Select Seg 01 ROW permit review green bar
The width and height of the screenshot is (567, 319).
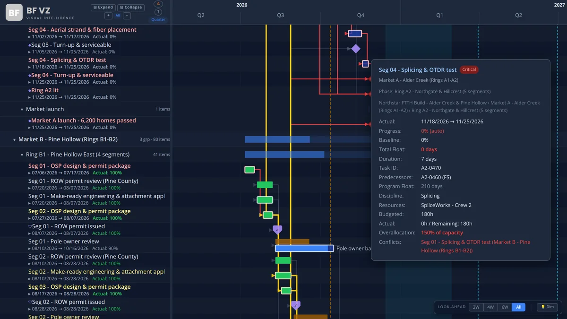(265, 185)
